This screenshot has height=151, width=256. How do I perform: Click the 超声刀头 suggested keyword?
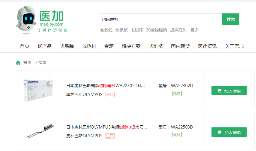click(x=178, y=30)
